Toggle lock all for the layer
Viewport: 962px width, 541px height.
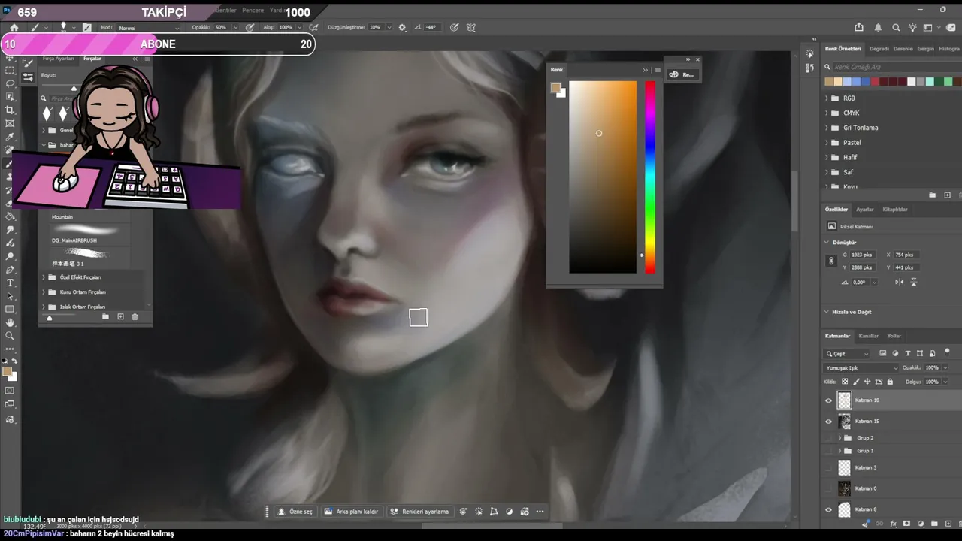pos(890,382)
